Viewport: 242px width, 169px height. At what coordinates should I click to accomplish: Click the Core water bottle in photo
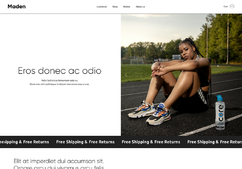(x=220, y=113)
